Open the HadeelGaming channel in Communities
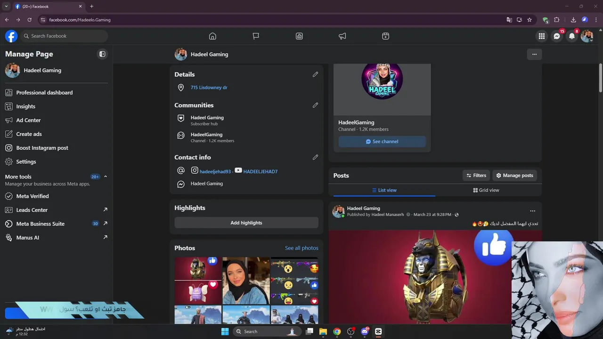This screenshot has width=603, height=339. [x=212, y=137]
